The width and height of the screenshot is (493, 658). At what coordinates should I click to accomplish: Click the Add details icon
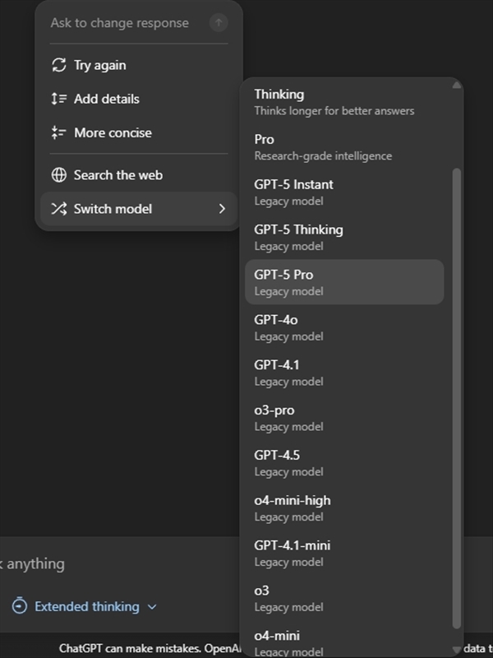tap(58, 99)
